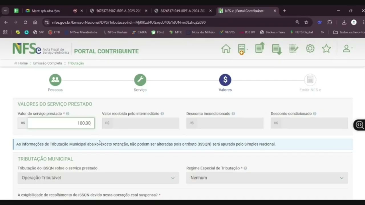
Task: Close the NFS-e Portal Contribuinte tab
Action: click(x=275, y=11)
